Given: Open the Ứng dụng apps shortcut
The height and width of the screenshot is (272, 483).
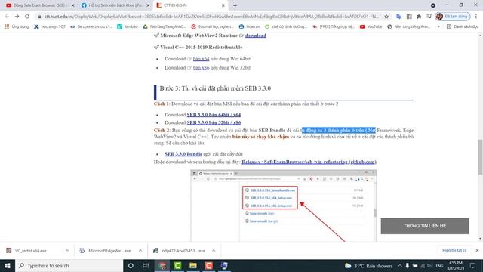Looking at the screenshot, I should (17, 26).
